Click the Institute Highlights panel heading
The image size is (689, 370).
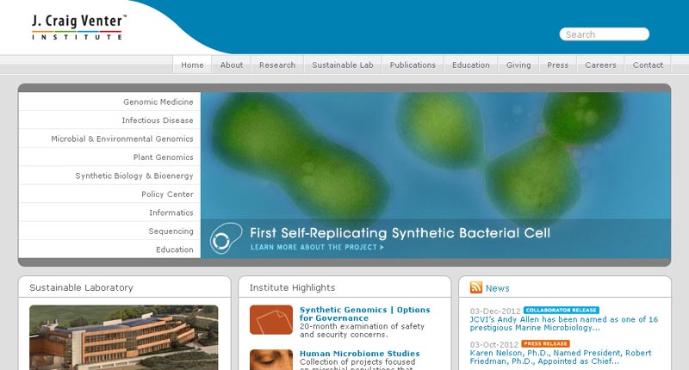pos(292,287)
